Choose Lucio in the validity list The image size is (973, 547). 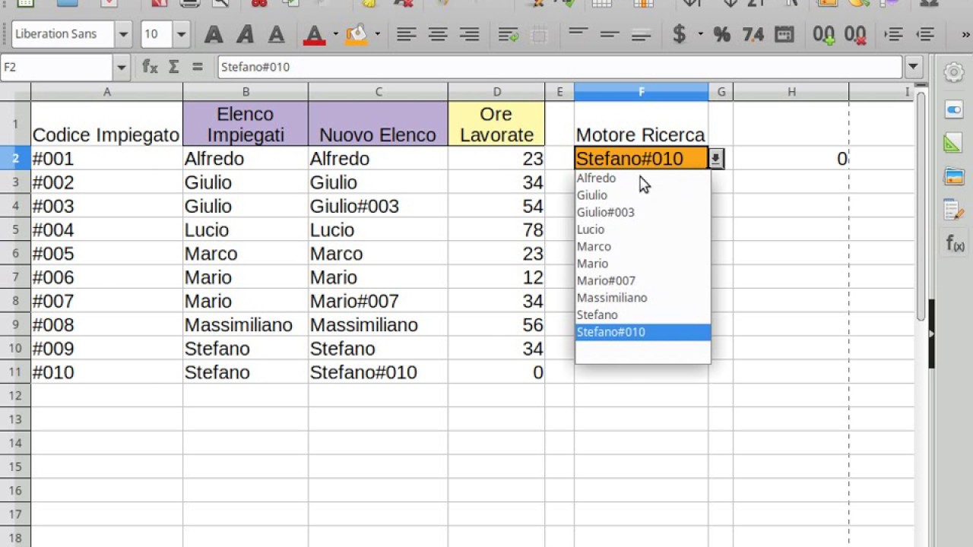(643, 229)
